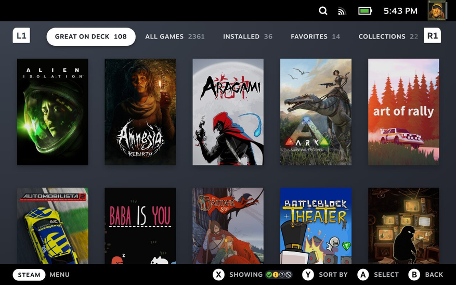Open the user profile avatar
This screenshot has height=285, width=456.
click(x=437, y=10)
